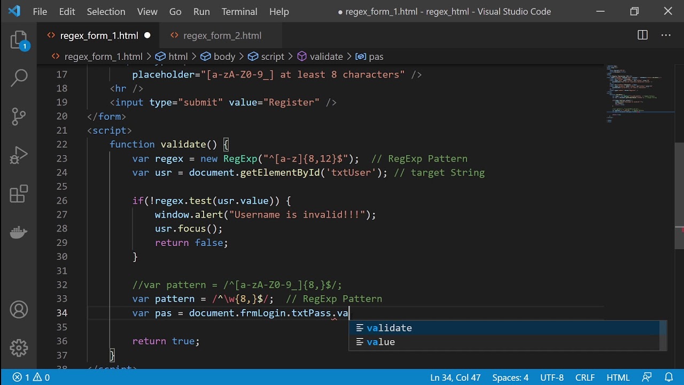Click the 'return true;' code line
The height and width of the screenshot is (385, 684).
pyautogui.click(x=166, y=341)
